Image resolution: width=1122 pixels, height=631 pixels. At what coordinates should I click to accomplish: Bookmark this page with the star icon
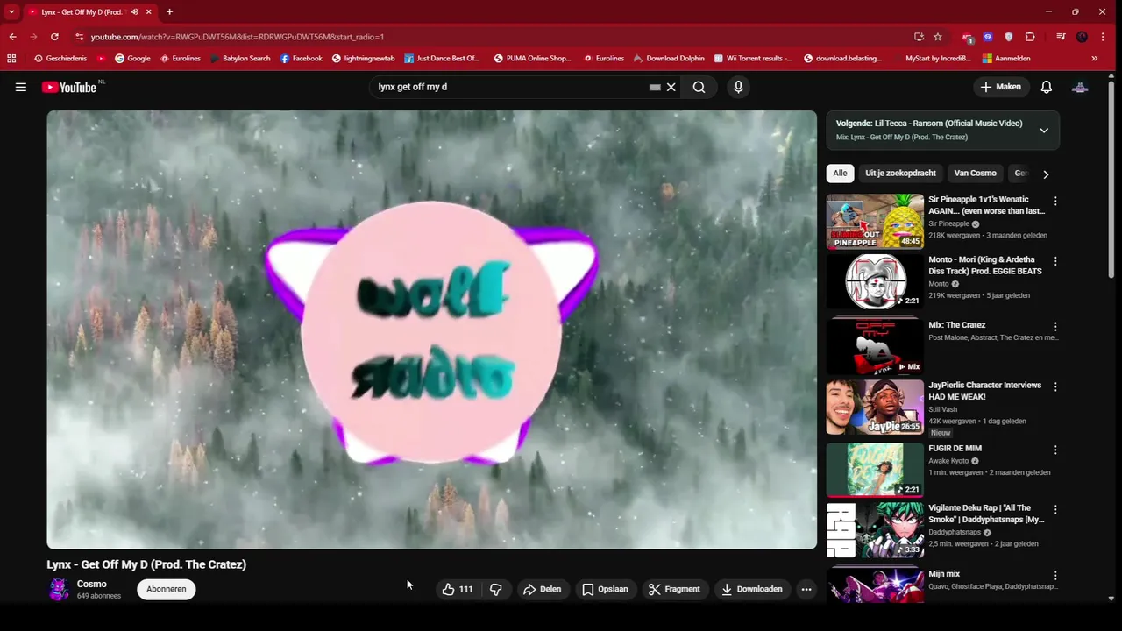[x=938, y=37]
